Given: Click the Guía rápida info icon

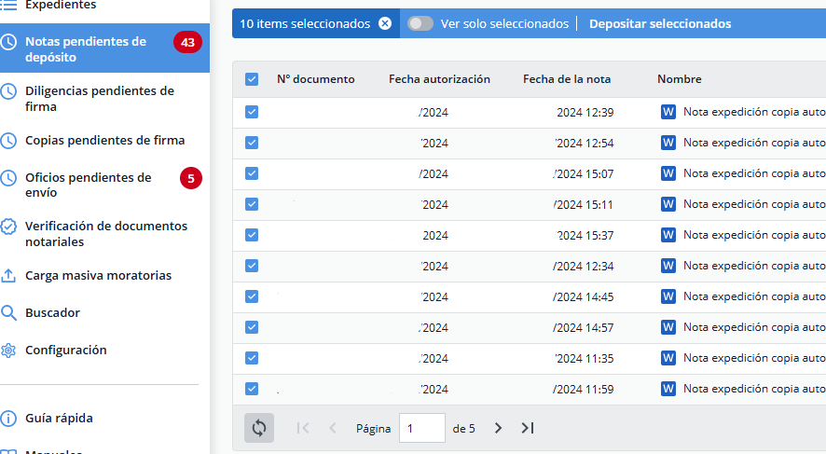Looking at the screenshot, I should 8,419.
